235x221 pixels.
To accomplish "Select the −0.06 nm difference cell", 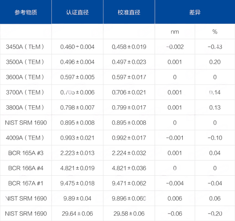I will pos(175,214).
